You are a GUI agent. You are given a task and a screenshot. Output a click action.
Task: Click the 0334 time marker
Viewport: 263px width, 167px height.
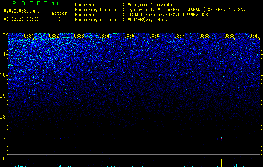104,36
